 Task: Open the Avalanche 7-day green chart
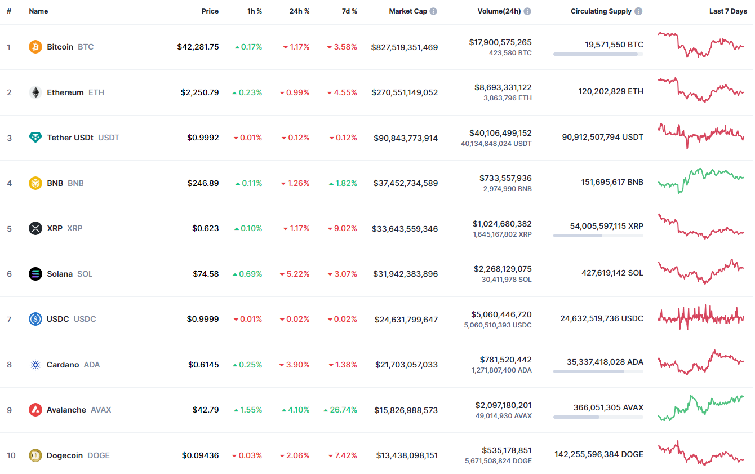point(700,408)
